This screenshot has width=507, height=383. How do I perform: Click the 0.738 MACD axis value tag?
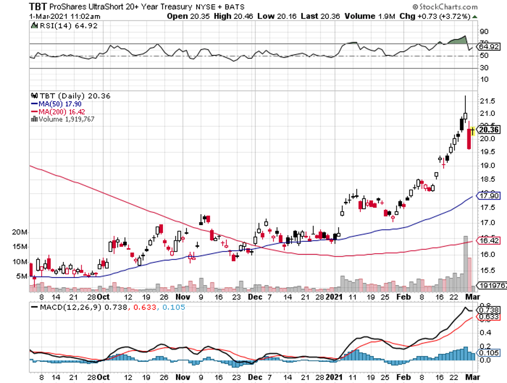[489, 311]
